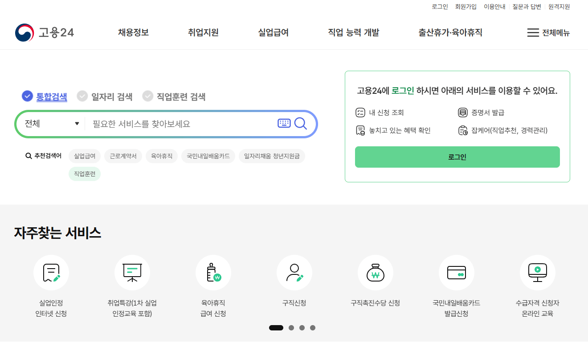
Task: Open the 수급자격 신청자 온라인 교육 monitor icon
Action: point(538,272)
